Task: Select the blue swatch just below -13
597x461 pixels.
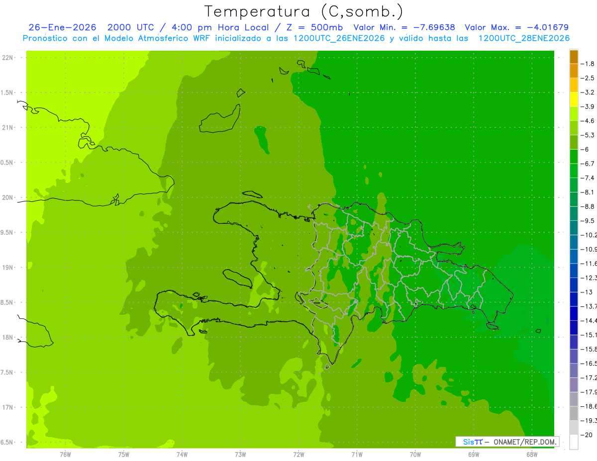Action: pyautogui.click(x=574, y=299)
